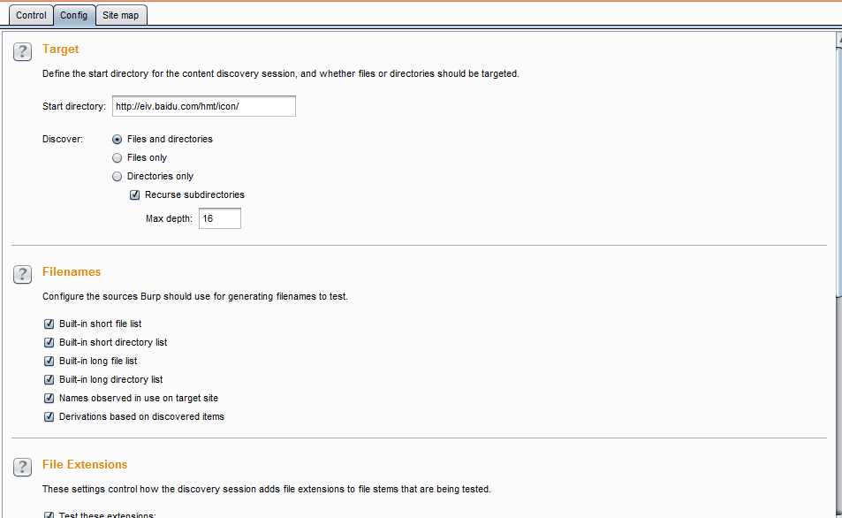The height and width of the screenshot is (518, 842).
Task: Switch to the Site map tab
Action: 121,15
